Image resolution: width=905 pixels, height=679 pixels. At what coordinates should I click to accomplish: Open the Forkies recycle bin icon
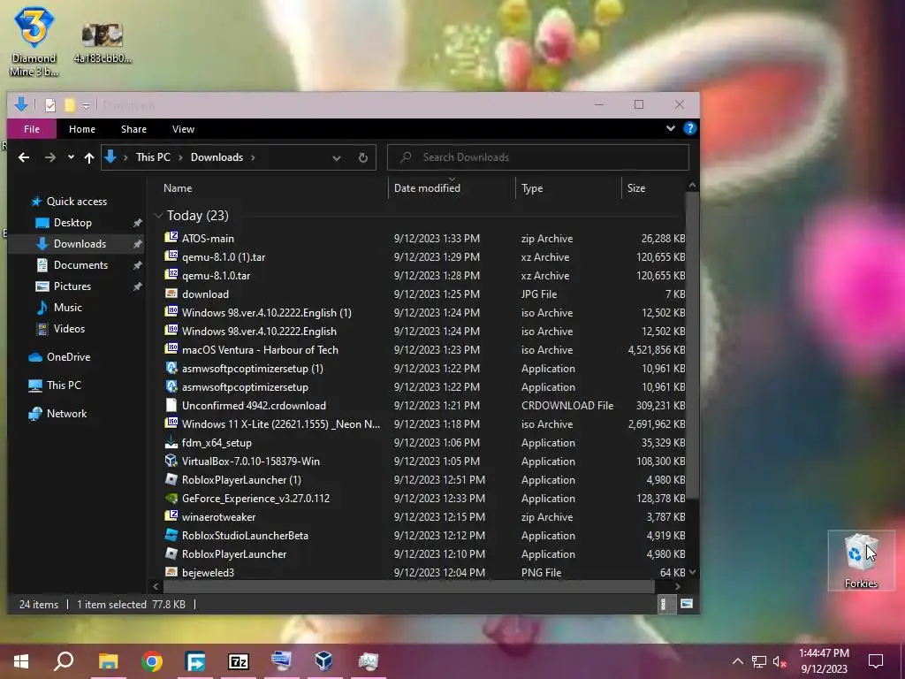pos(861,560)
